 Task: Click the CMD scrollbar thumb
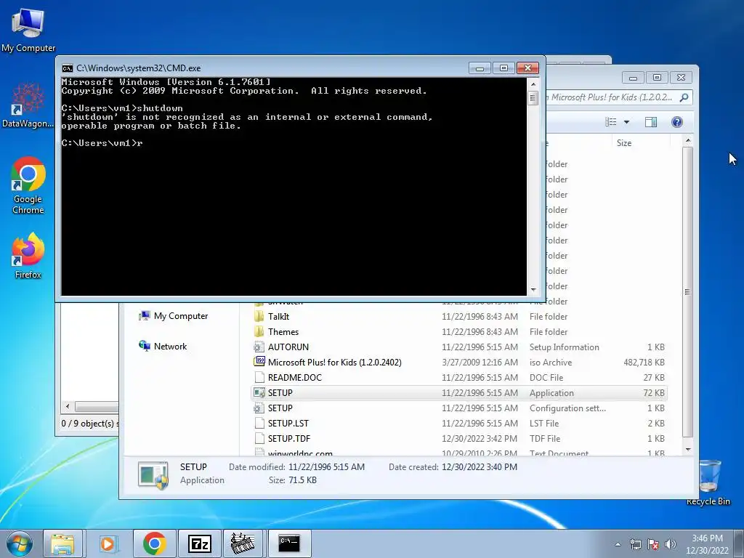tap(533, 98)
